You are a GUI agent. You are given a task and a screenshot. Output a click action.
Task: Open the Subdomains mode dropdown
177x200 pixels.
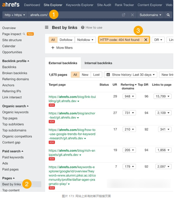tap(150, 15)
